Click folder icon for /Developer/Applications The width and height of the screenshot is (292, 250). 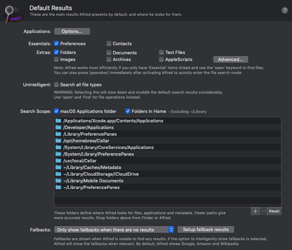tap(58, 127)
